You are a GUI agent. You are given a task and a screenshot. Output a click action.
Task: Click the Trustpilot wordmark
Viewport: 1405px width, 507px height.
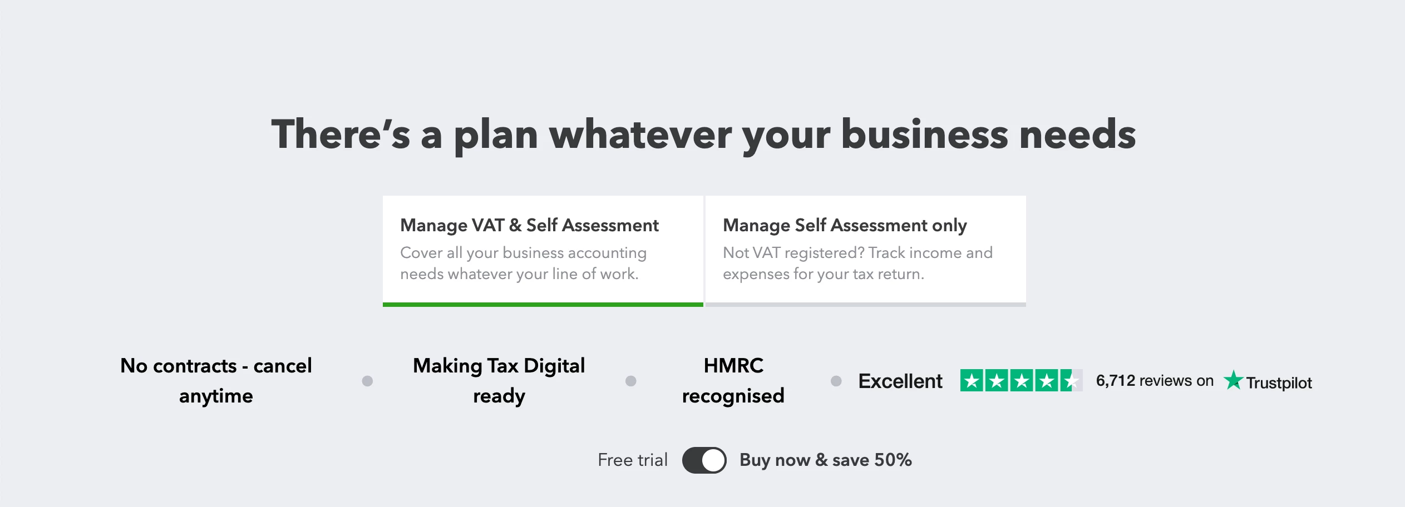(x=1279, y=382)
